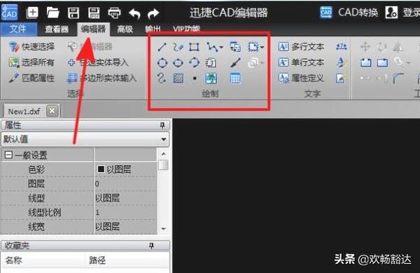Switch to the 查看器 tab

point(57,29)
